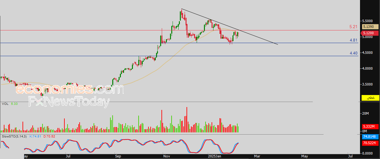
Task: Click the 20M volume axis label
Action: [x=365, y=113]
